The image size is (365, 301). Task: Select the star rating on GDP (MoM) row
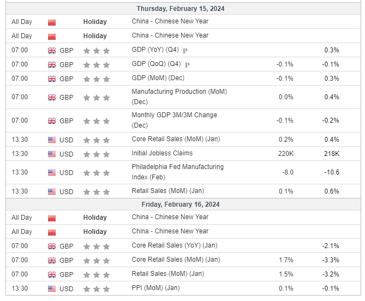tap(97, 79)
